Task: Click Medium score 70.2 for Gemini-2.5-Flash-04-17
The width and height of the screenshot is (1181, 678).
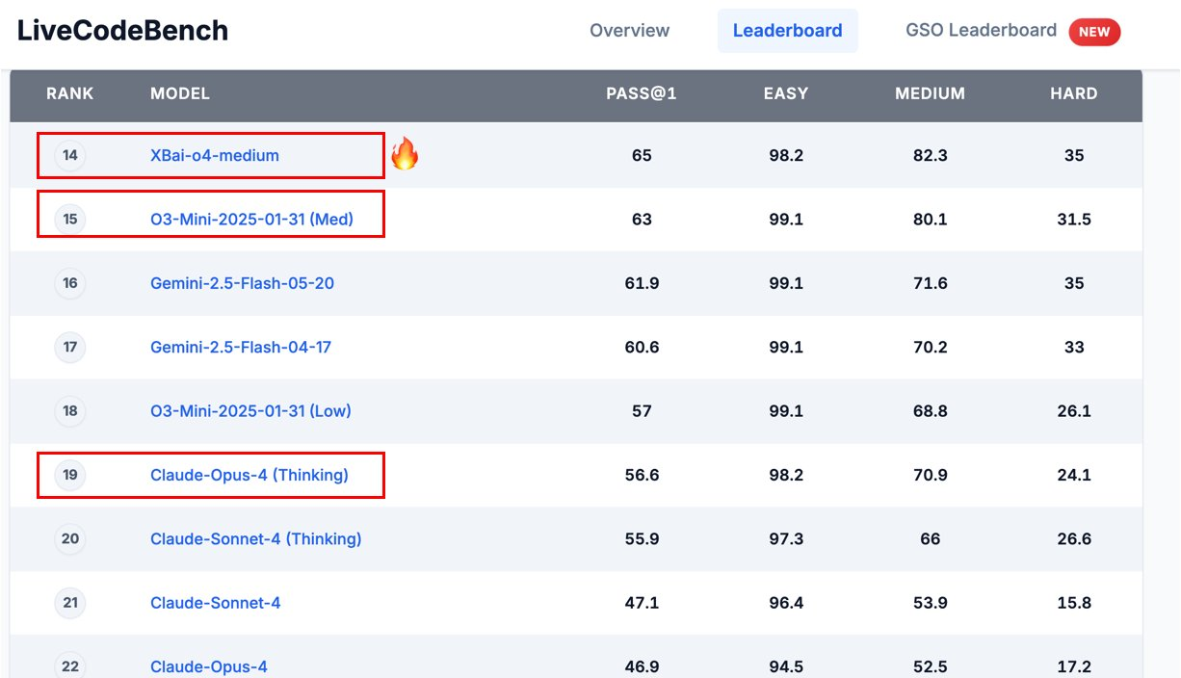Action: click(x=930, y=347)
